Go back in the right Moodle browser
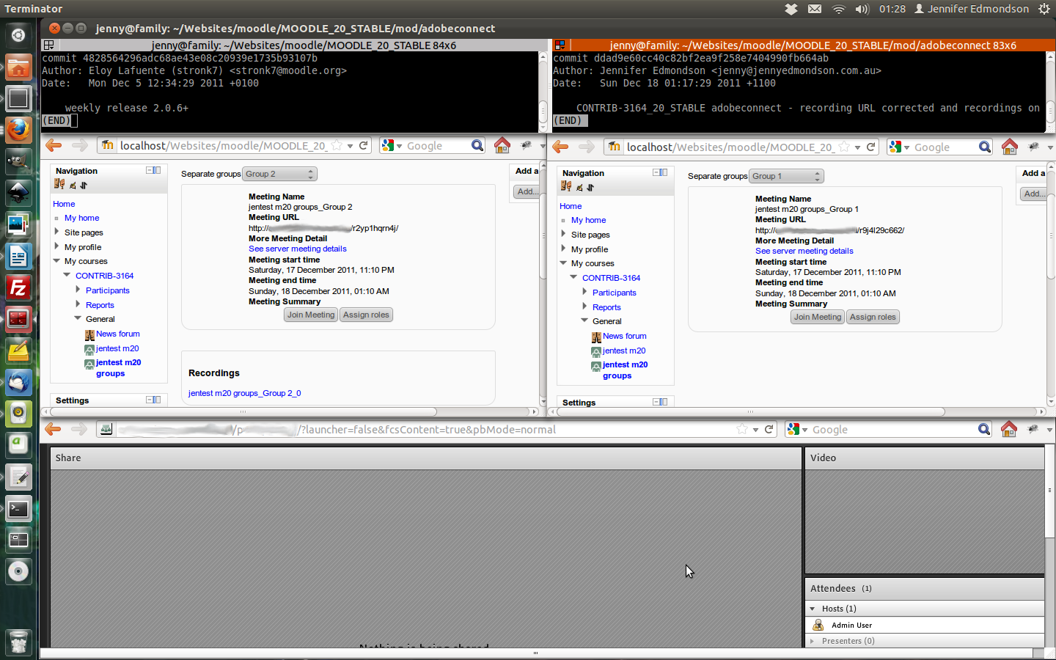The width and height of the screenshot is (1056, 660). 560,147
